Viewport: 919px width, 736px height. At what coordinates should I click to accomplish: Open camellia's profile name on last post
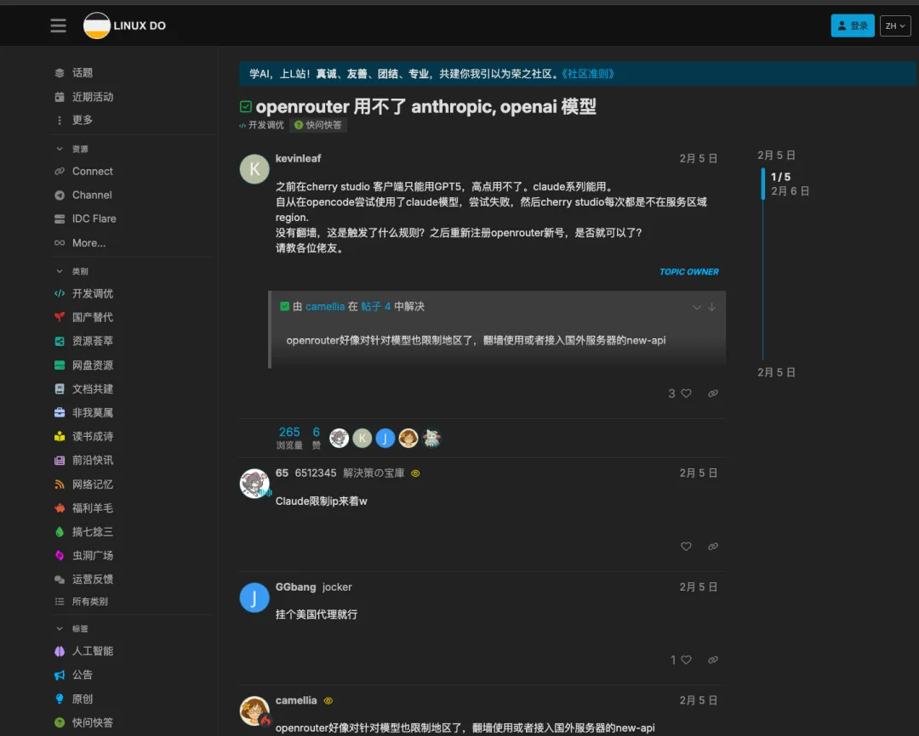pyautogui.click(x=296, y=700)
